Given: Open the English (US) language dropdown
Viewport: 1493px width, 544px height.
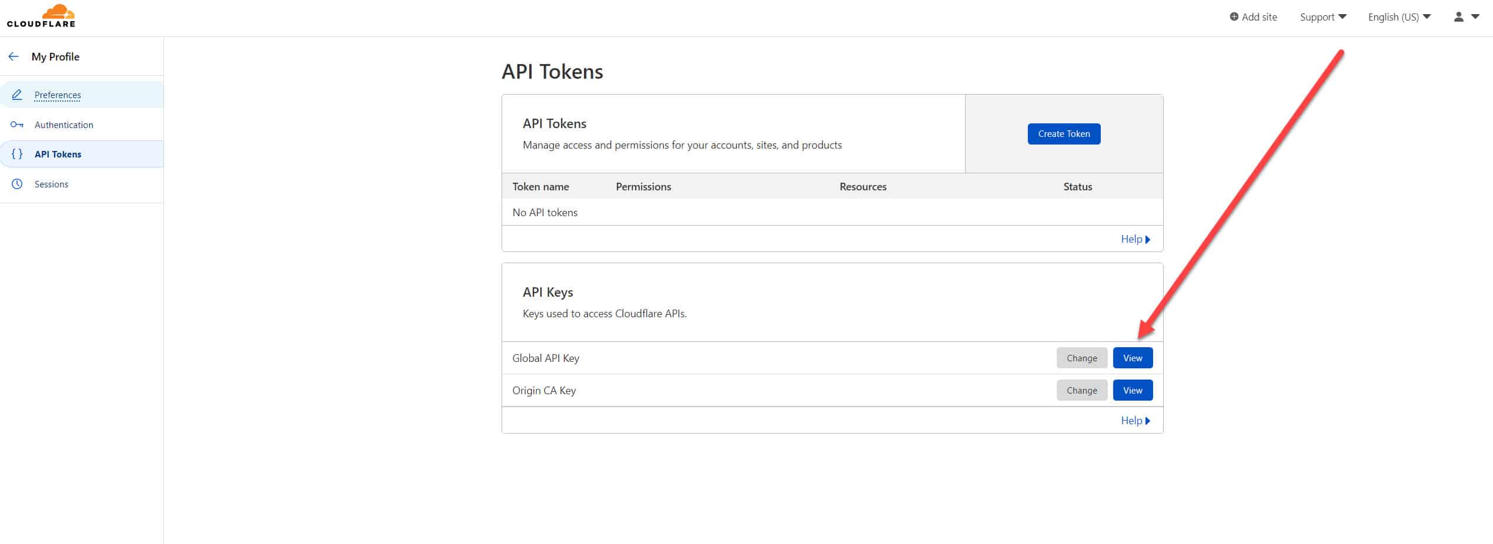Looking at the screenshot, I should click(1399, 17).
